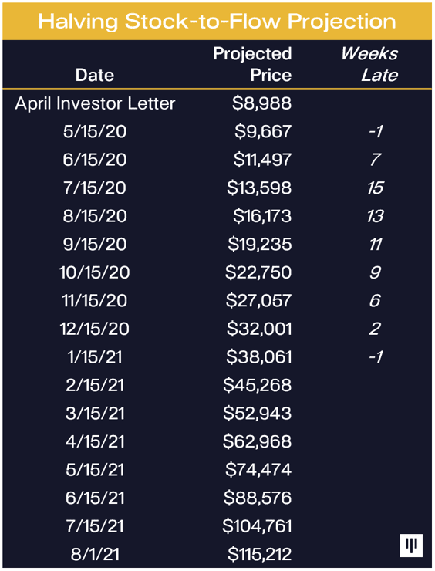
Task: Click the 2 weeks late value for 12/15/20
Action: [375, 329]
